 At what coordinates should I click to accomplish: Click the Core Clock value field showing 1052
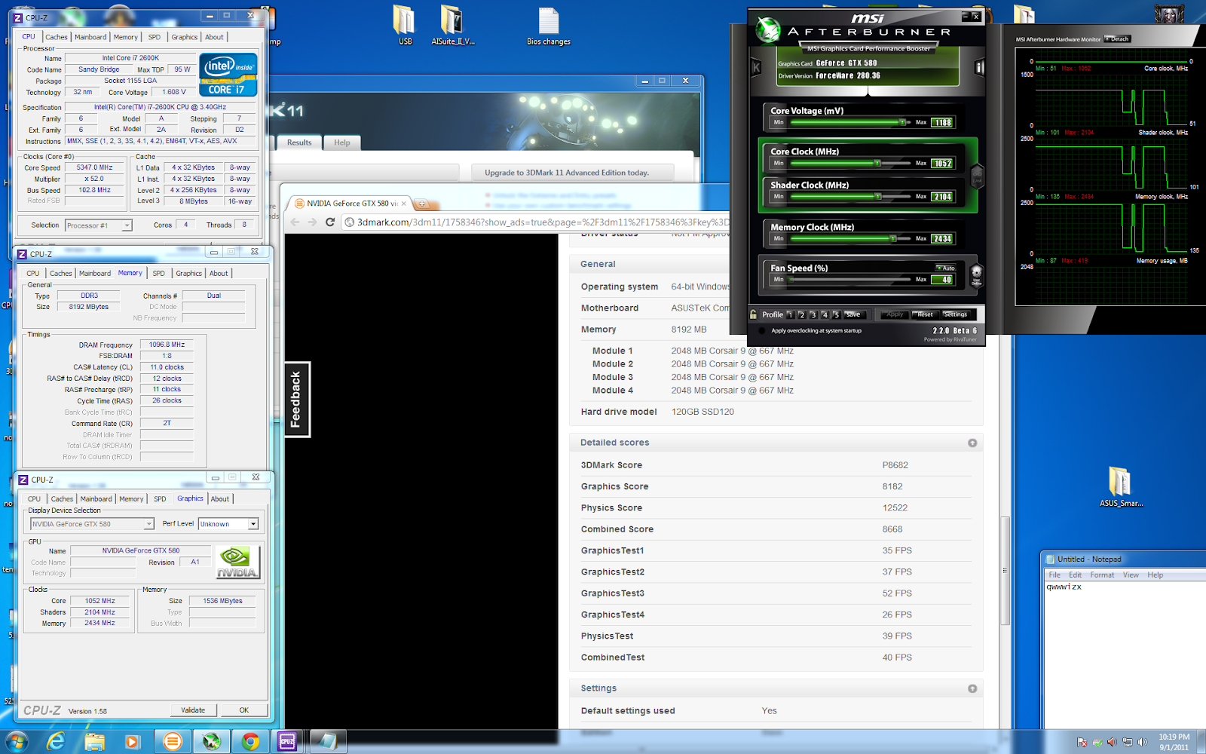tap(942, 163)
